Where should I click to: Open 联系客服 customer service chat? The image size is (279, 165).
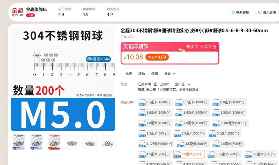coord(241,12)
